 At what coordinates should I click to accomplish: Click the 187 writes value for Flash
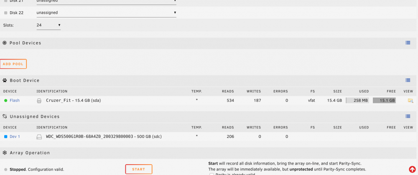pos(257,100)
